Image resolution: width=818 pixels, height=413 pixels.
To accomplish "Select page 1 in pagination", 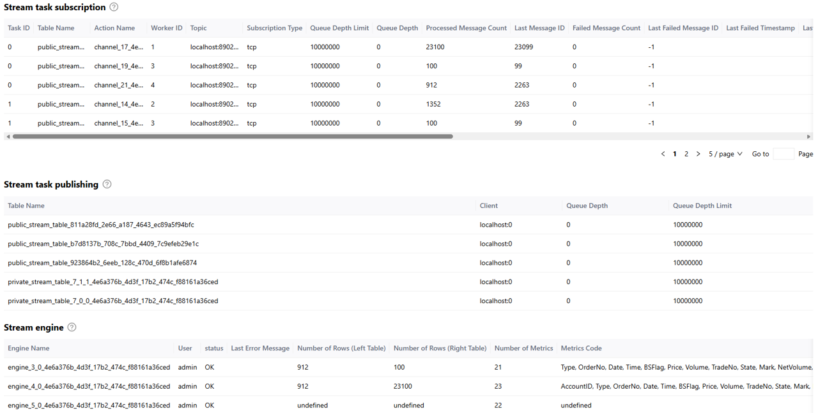I will click(675, 154).
